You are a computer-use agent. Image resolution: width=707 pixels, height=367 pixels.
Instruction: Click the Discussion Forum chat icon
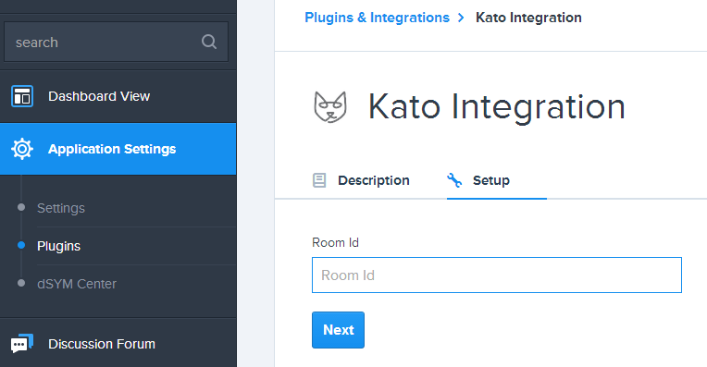pos(22,344)
